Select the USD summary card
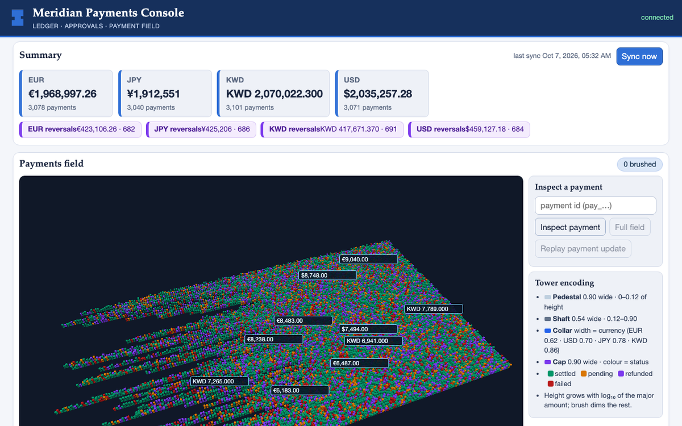 point(382,94)
